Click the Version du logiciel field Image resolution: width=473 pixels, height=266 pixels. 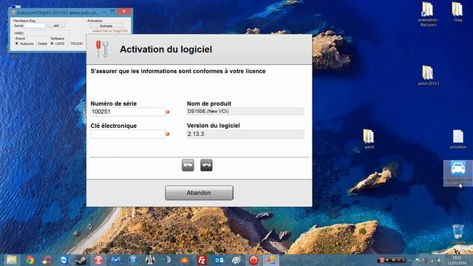[245, 134]
